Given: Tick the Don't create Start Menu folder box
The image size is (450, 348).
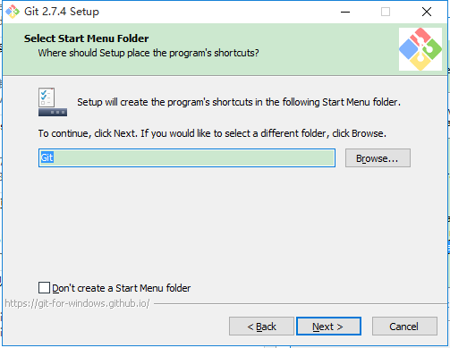Looking at the screenshot, I should [x=44, y=288].
